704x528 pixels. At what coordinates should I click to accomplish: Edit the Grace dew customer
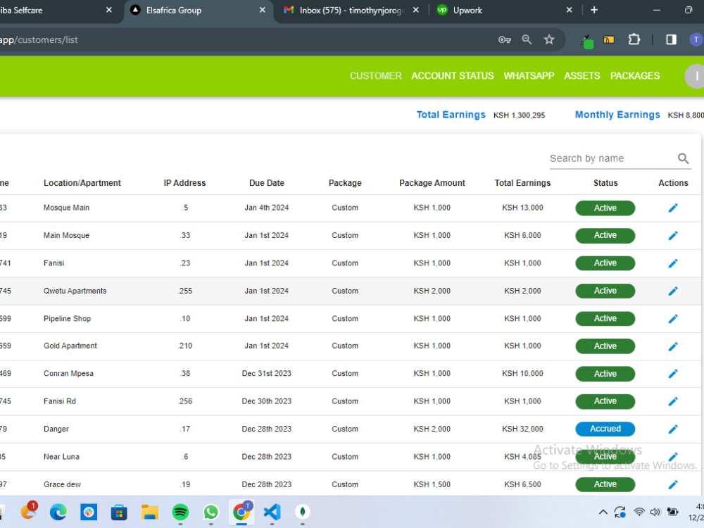(672, 484)
